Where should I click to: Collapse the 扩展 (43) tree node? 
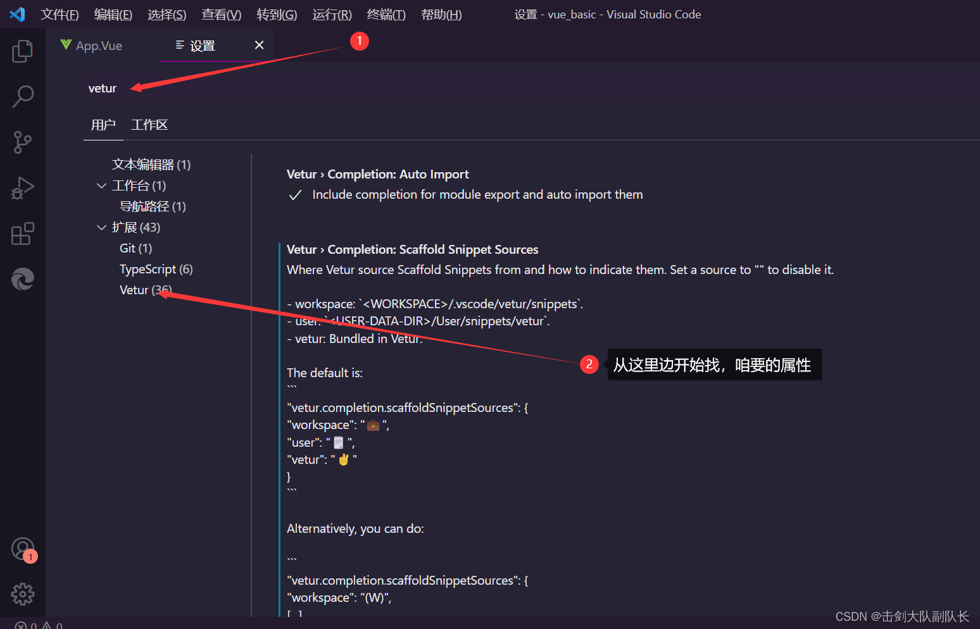point(101,227)
